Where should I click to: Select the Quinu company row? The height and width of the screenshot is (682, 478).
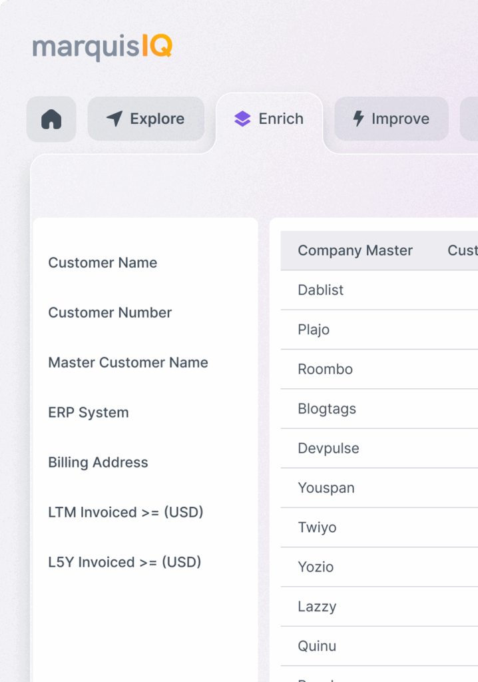[x=317, y=646]
